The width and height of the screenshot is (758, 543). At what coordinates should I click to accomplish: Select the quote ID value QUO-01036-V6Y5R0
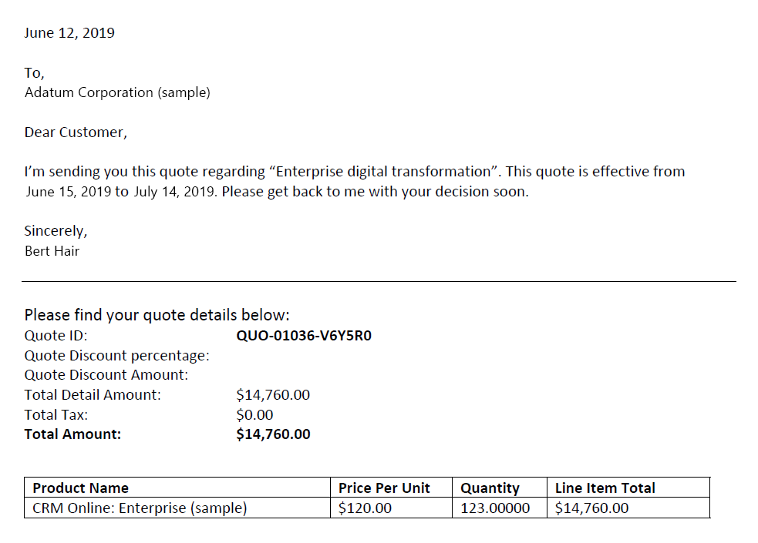[304, 336]
